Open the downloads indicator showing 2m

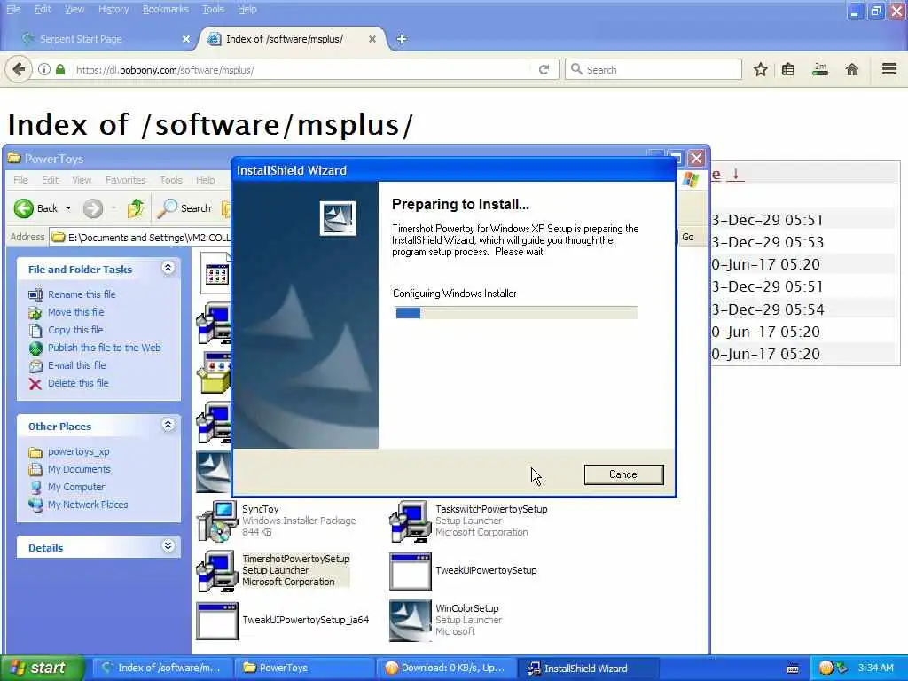pyautogui.click(x=820, y=70)
